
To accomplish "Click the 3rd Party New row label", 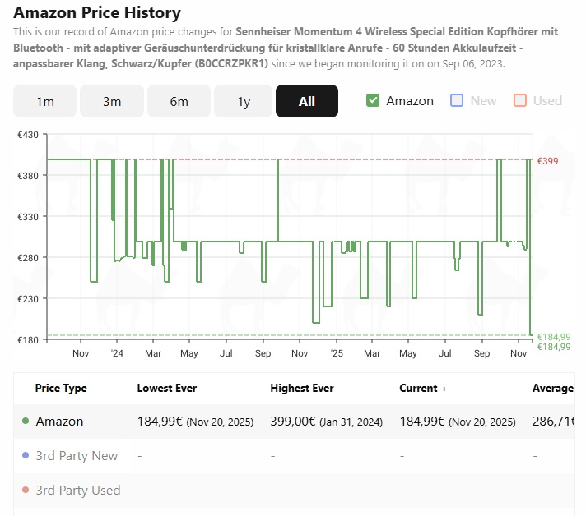I will point(77,455).
